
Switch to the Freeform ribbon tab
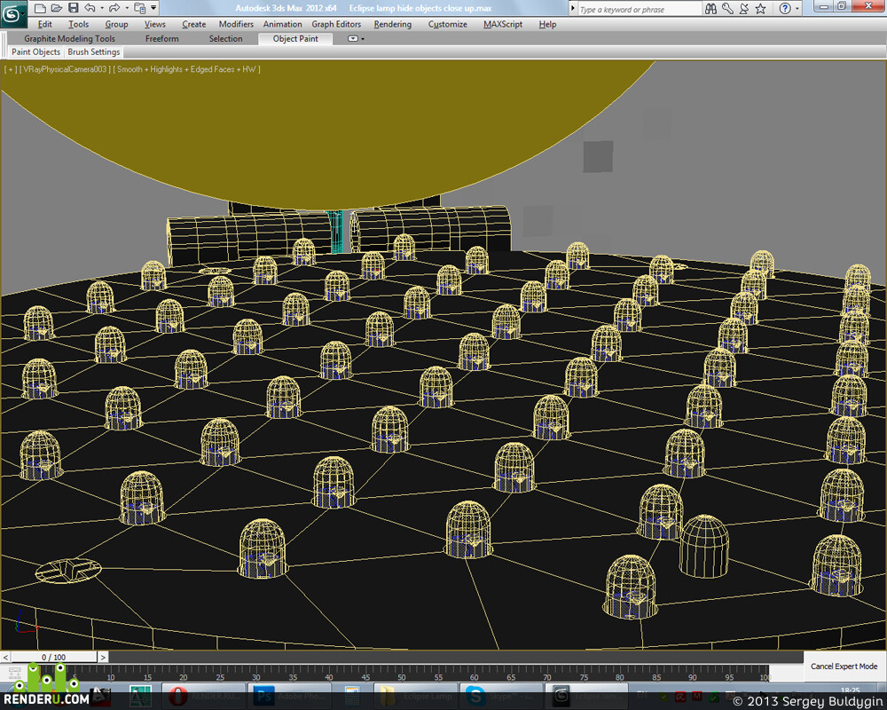(x=161, y=38)
